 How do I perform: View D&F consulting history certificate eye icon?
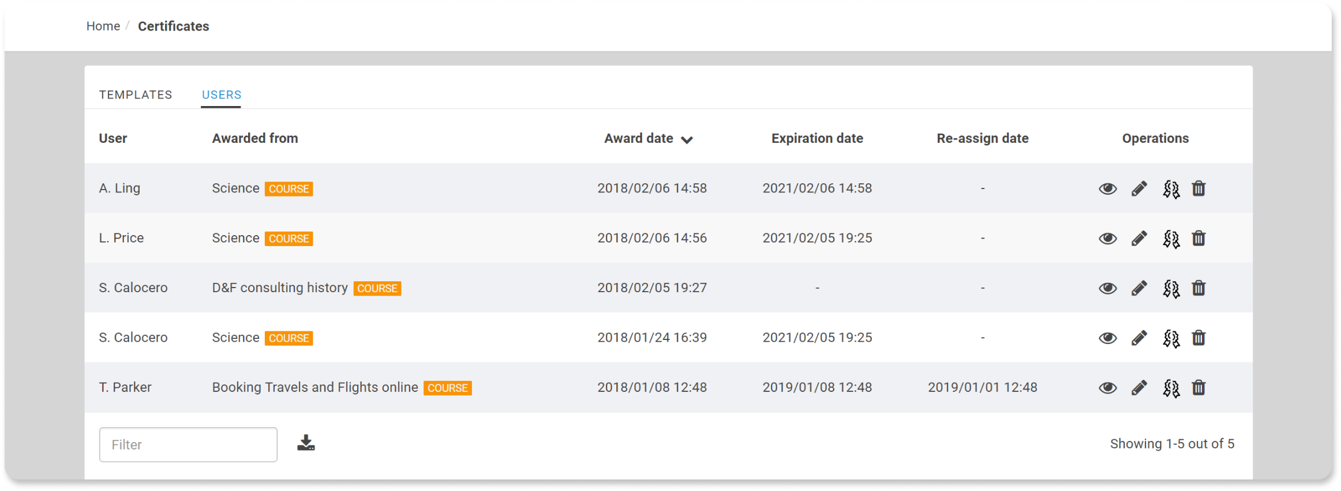point(1107,288)
